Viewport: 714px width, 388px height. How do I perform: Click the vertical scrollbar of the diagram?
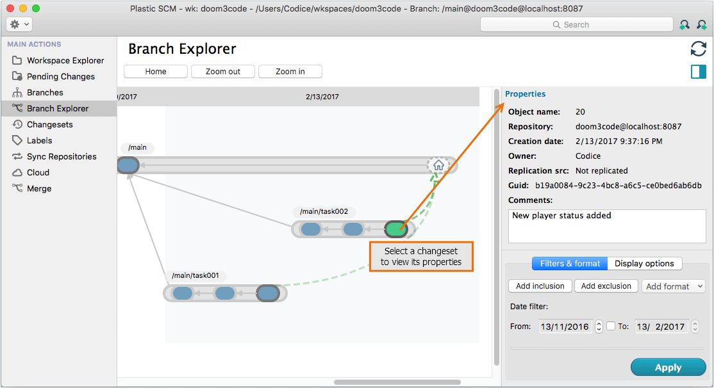[x=497, y=227]
